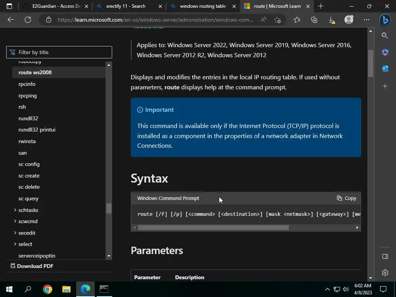Screen dimensions: 396x297
Task: Open the Collections icon
Action: (x=314, y=20)
